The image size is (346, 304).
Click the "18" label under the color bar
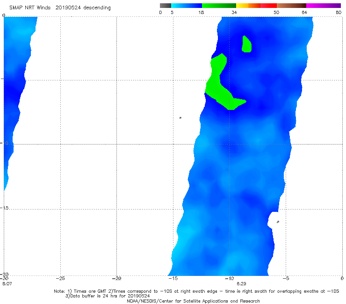coord(201,13)
